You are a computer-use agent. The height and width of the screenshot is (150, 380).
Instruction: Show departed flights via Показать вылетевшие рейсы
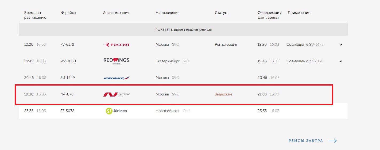point(183,29)
